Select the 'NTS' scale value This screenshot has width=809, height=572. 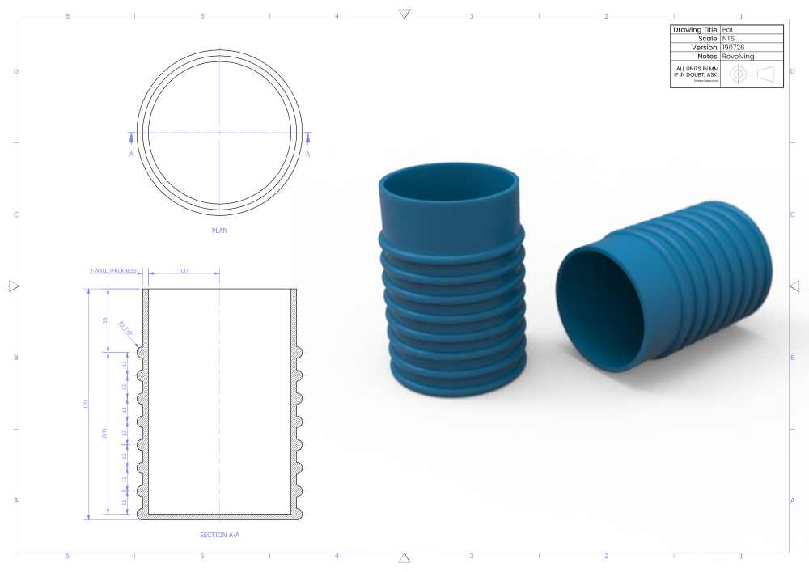pyautogui.click(x=728, y=39)
